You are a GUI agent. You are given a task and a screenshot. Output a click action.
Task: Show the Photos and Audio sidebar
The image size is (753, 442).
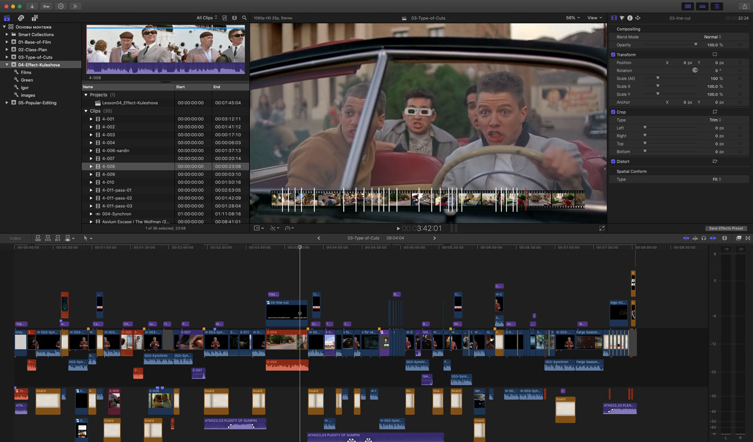(20, 18)
